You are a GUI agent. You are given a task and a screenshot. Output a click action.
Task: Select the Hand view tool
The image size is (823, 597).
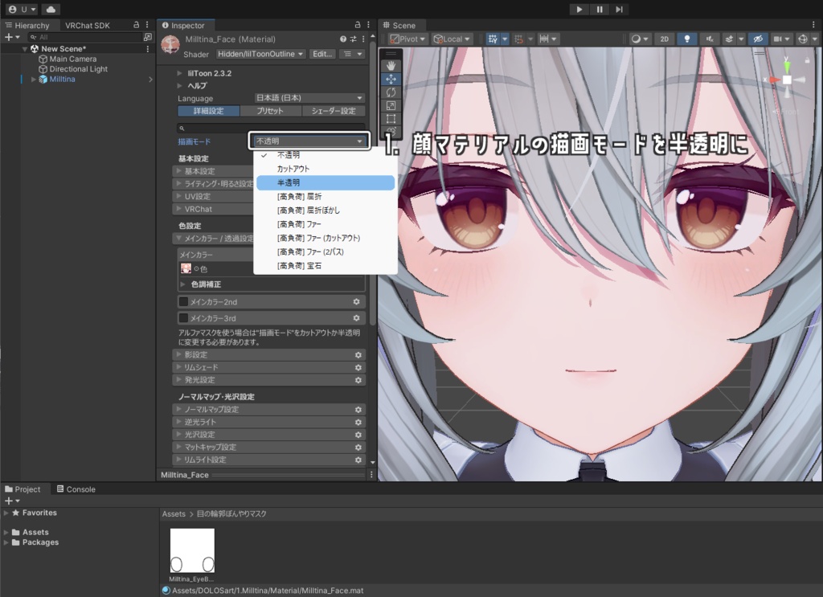[x=391, y=66]
